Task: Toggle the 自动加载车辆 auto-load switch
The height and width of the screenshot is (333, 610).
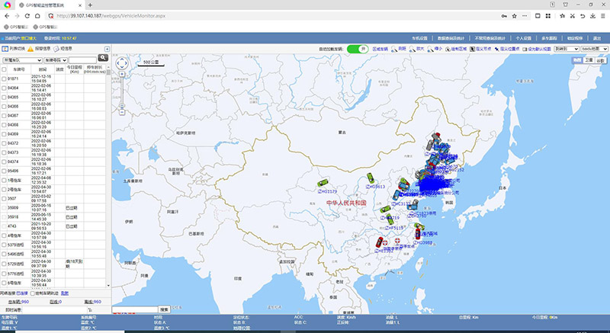Action: point(357,49)
